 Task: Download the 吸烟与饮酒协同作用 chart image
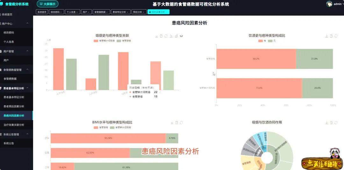tap(326, 123)
